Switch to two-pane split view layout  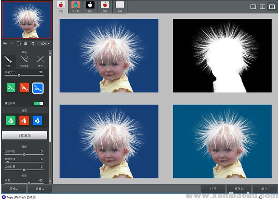tap(262, 7)
